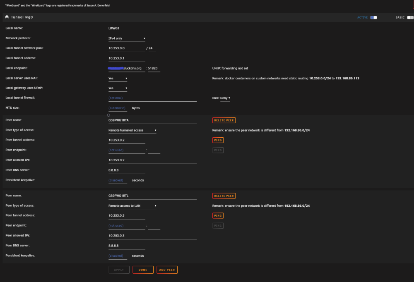Click the MTU size automatic field

[x=118, y=108]
